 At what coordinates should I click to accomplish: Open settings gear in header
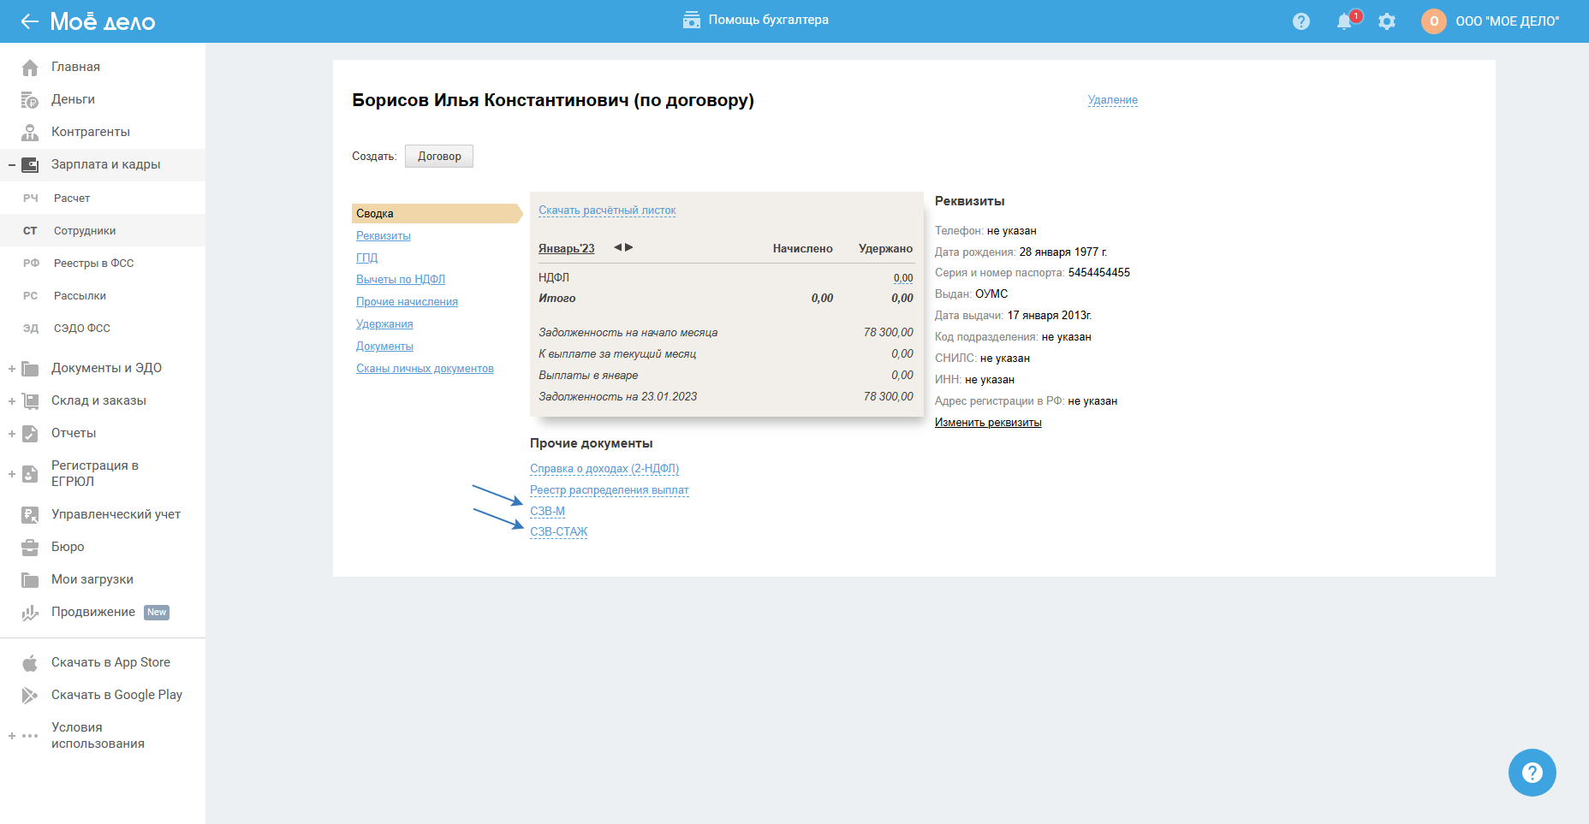1387,21
